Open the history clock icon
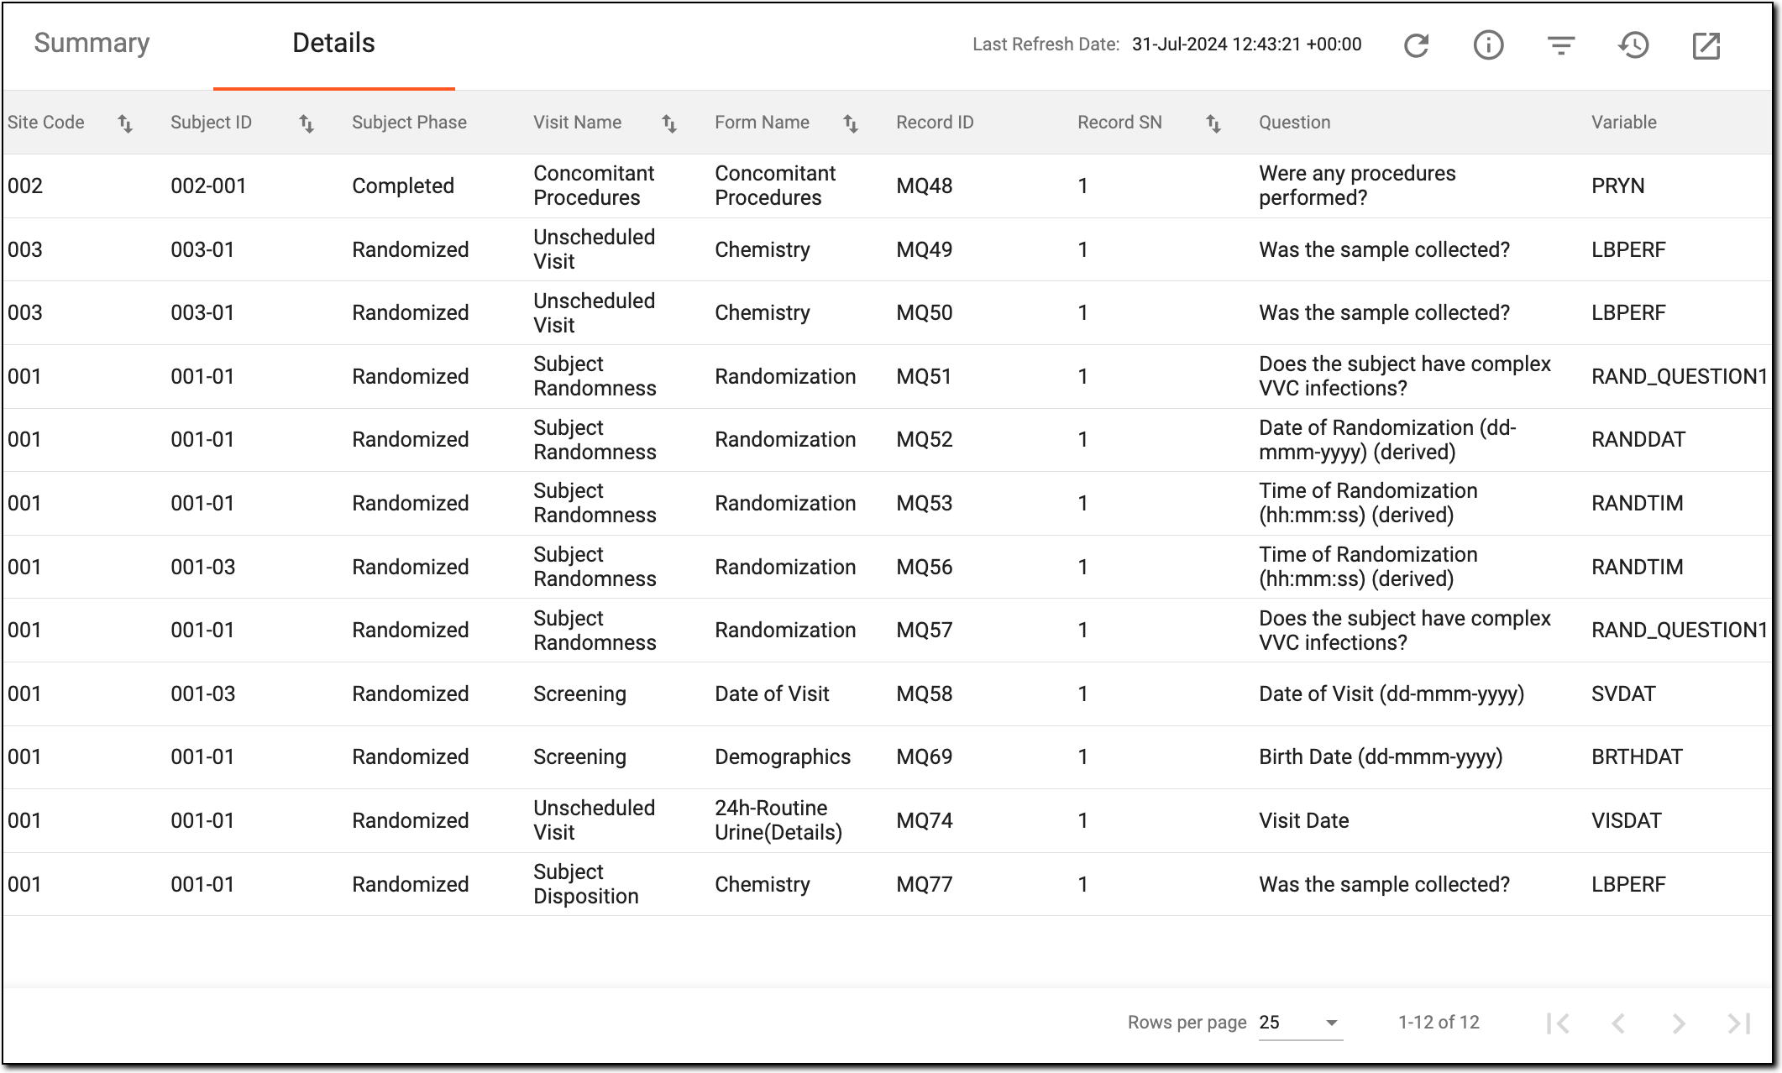1782x1073 pixels. point(1633,45)
